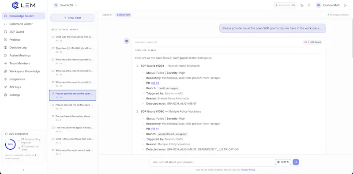Screen dimensions: 353x174
Task: Open chat '2|api-lem | [LLM-Utility] callLlm...'
Action: tap(72, 50)
